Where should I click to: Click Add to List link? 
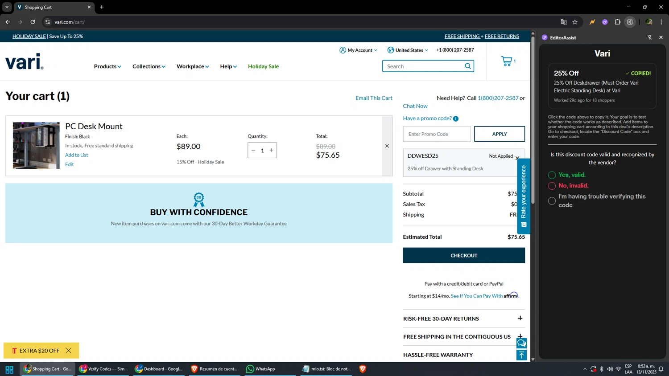tap(77, 155)
